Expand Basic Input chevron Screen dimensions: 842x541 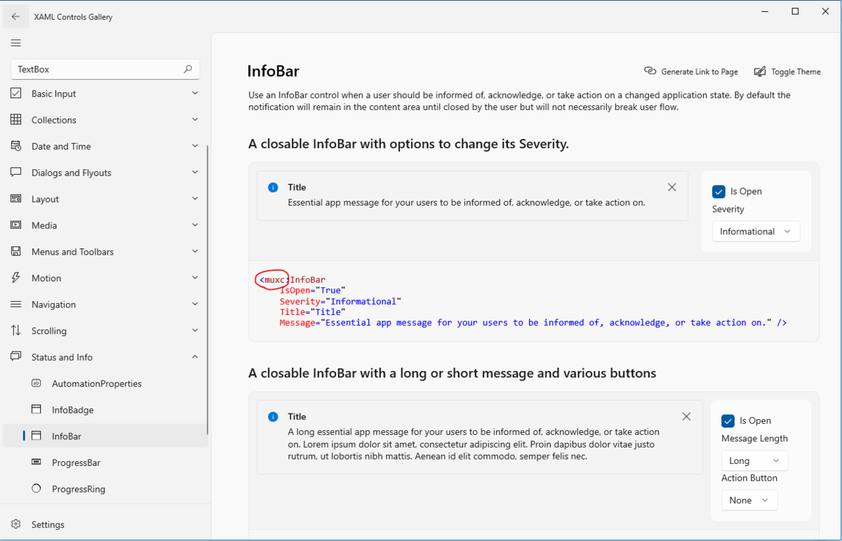tap(195, 93)
